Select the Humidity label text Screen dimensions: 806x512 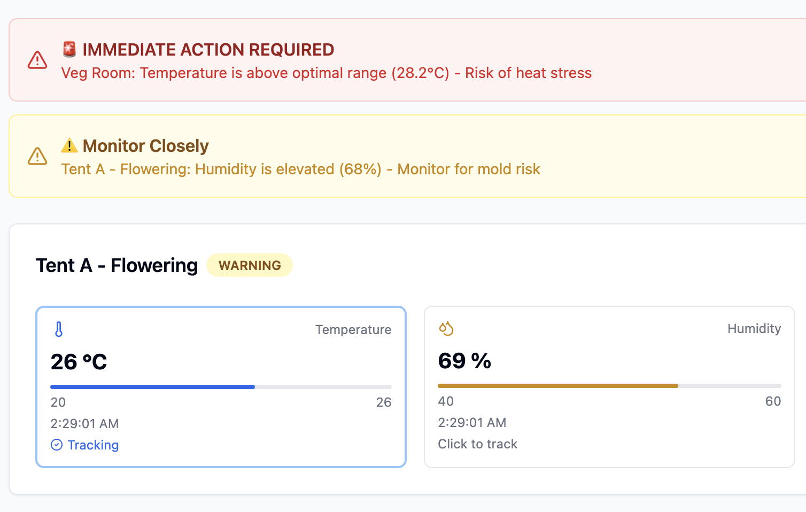[x=754, y=329]
